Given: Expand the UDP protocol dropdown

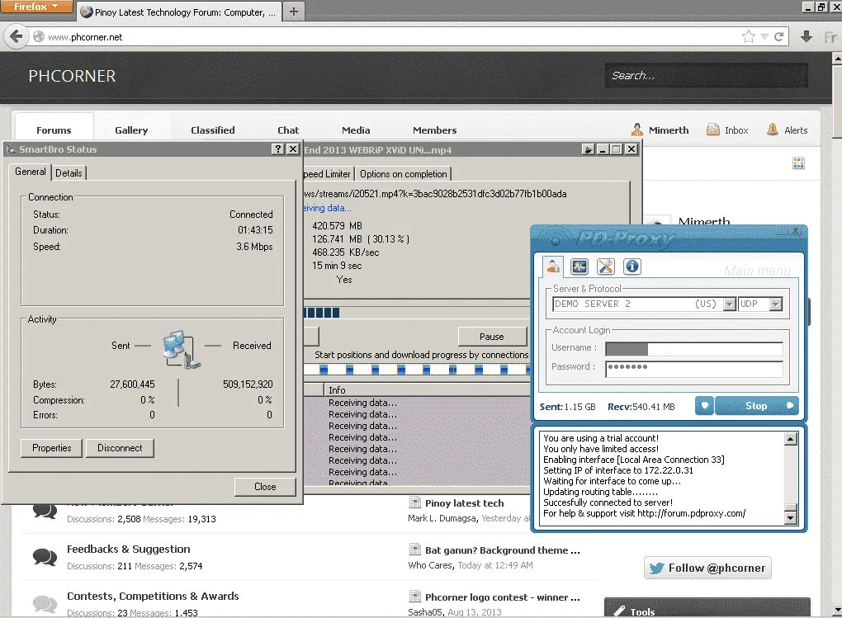Looking at the screenshot, I should point(775,304).
